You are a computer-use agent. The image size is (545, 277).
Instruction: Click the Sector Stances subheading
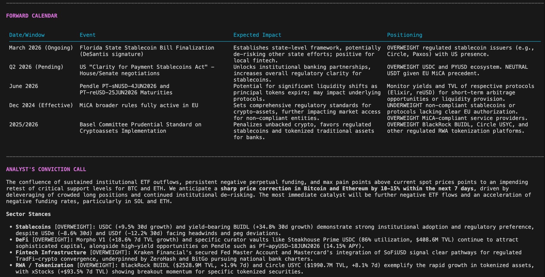pos(28,214)
